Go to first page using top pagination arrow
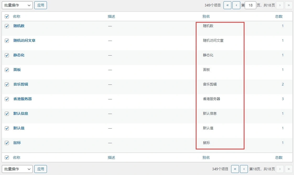Viewport: 294px width, 175px height. pyautogui.click(x=227, y=5)
